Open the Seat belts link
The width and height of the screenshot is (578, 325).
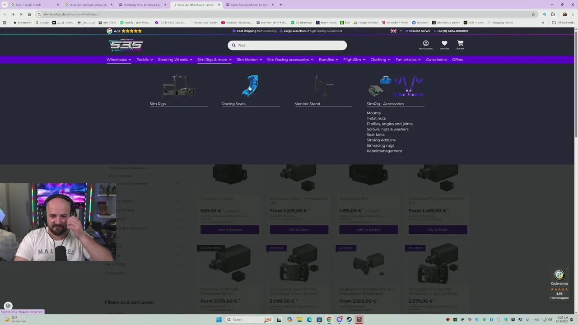pyautogui.click(x=376, y=135)
